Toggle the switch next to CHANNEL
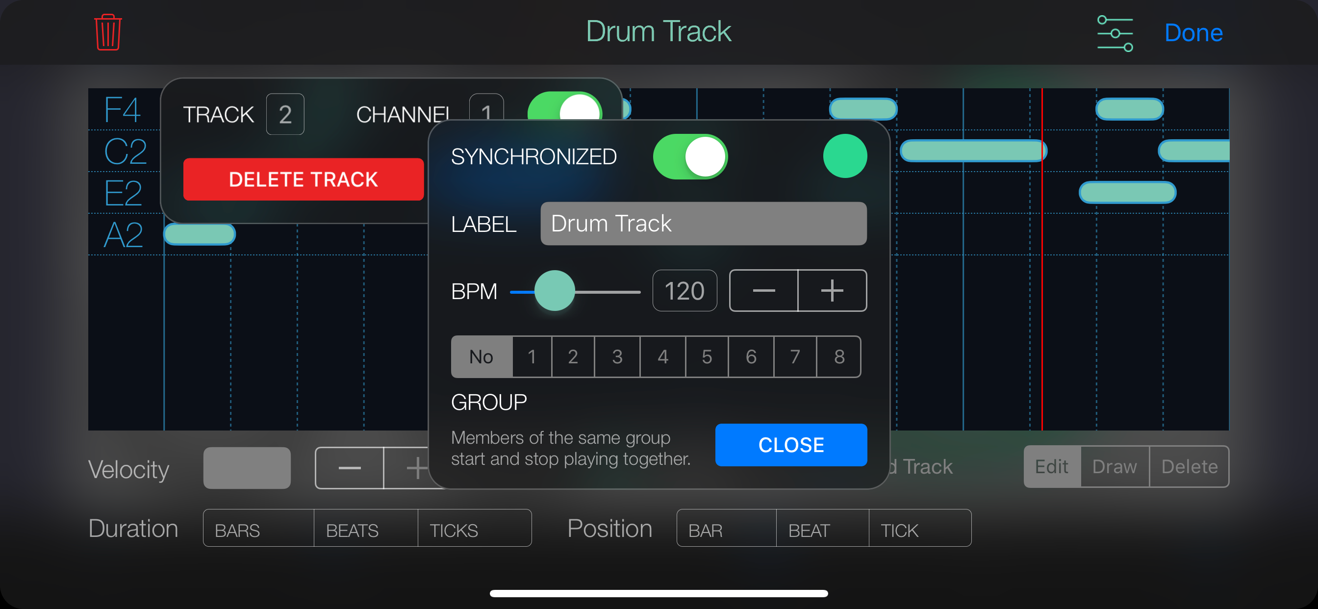1318x609 pixels. [x=564, y=106]
